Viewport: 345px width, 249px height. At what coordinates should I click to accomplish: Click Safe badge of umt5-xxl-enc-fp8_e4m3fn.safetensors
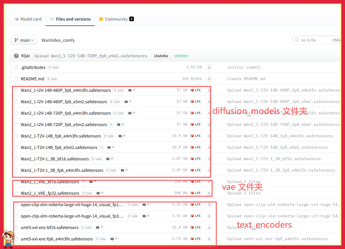pyautogui.click(x=101, y=239)
